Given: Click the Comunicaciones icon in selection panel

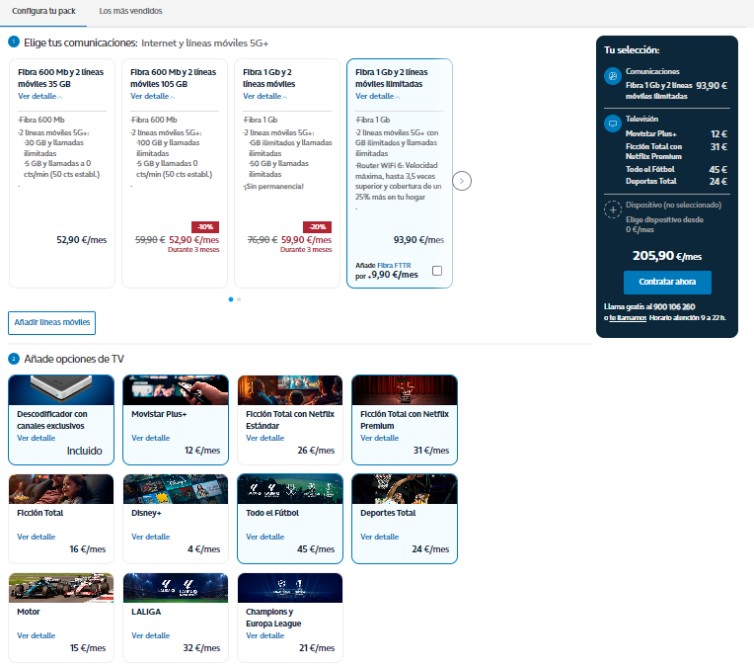Looking at the screenshot, I should click(x=612, y=77).
